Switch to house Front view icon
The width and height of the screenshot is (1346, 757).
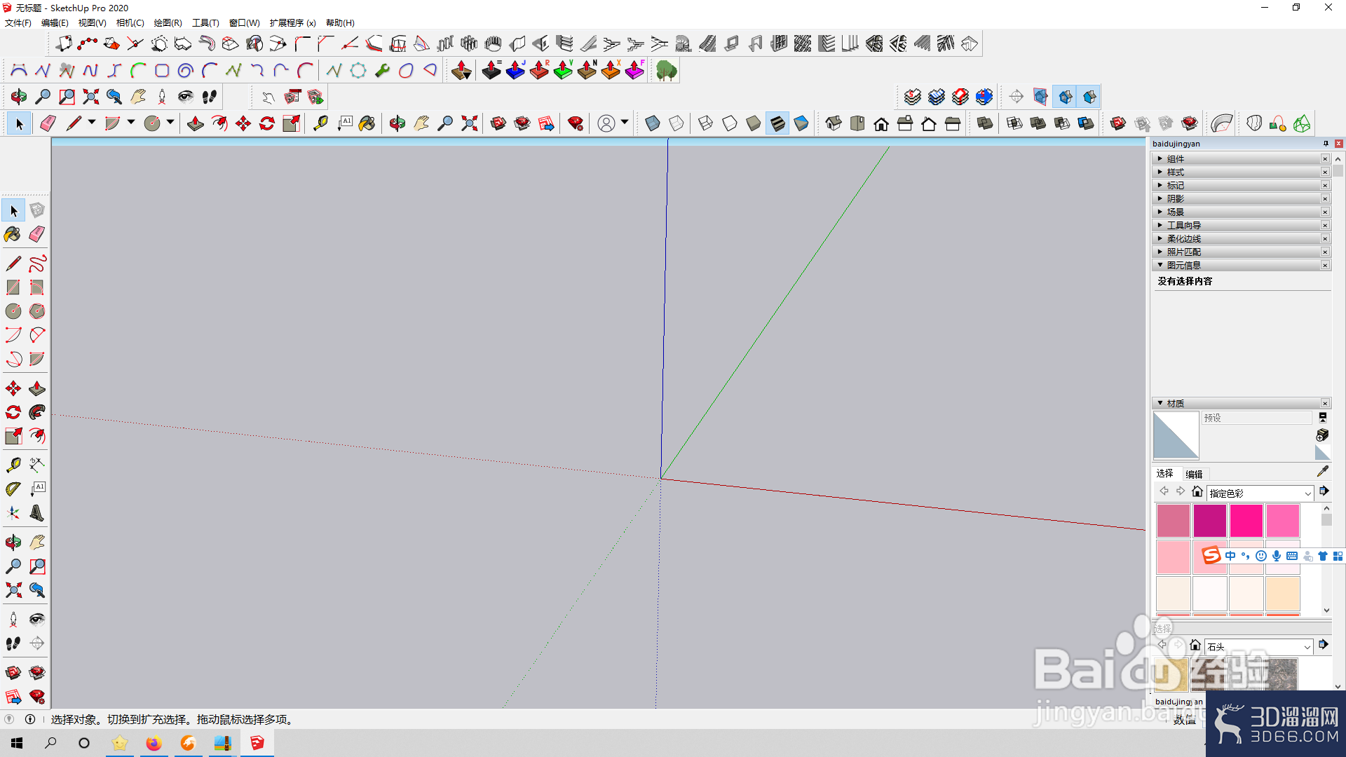click(x=881, y=124)
